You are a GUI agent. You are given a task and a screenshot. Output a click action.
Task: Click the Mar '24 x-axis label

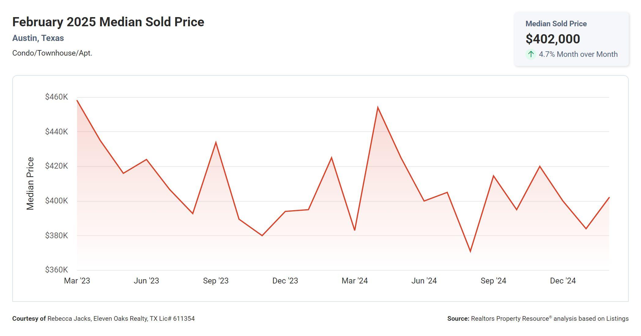pyautogui.click(x=354, y=281)
